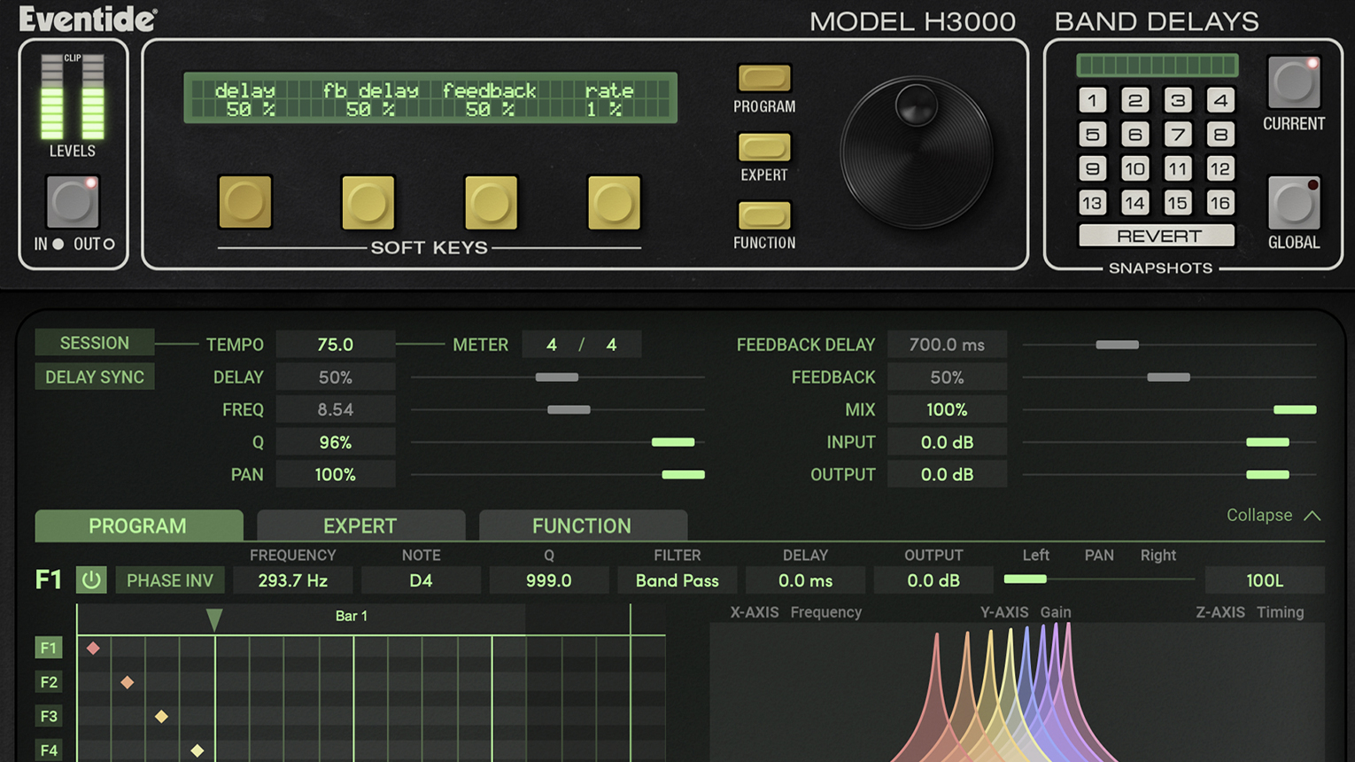This screenshot has height=762, width=1355.
Task: Enable PHASE INV for band F1
Action: (x=170, y=579)
